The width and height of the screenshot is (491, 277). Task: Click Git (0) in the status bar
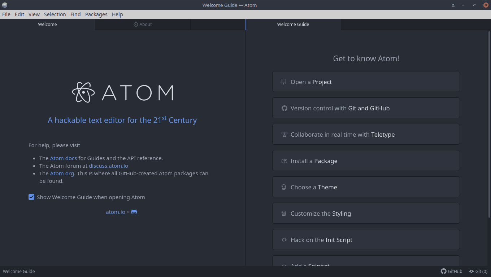click(478, 271)
